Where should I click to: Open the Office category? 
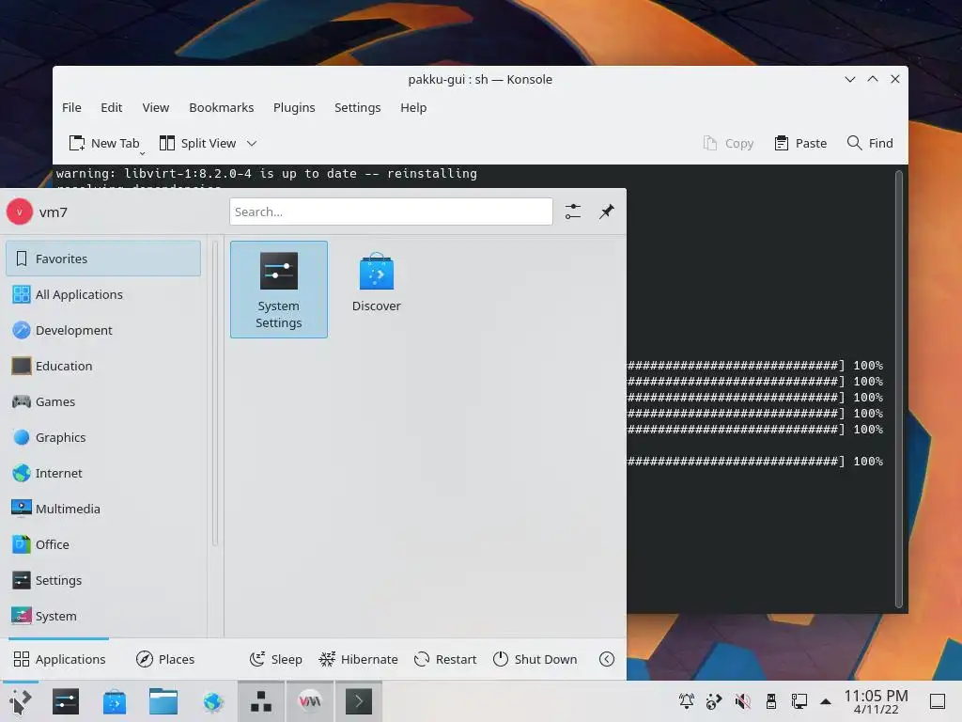point(103,544)
